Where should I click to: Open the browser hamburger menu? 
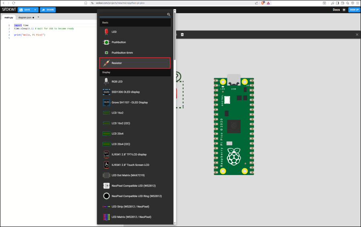(357, 3)
